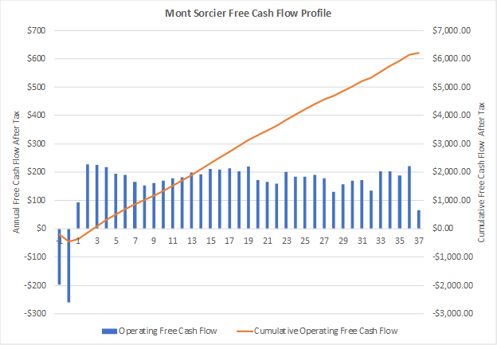Image resolution: width=497 pixels, height=345 pixels.
Task: Select the blue Operating Free Cash Flow legend swatch
Action: (x=109, y=331)
